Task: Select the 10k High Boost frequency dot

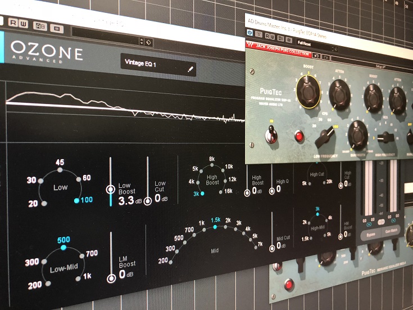Action: pyautogui.click(x=223, y=170)
